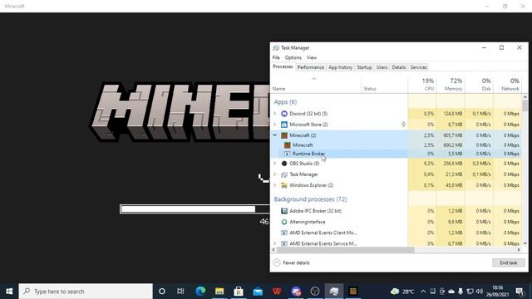Click the Task Manager taskbar icon

coord(334,292)
